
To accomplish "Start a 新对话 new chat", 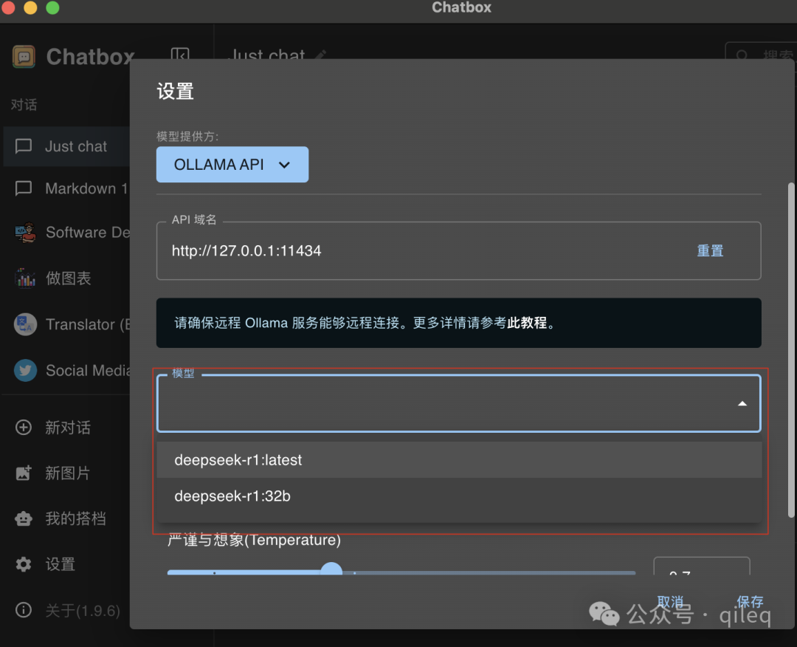I will point(67,427).
